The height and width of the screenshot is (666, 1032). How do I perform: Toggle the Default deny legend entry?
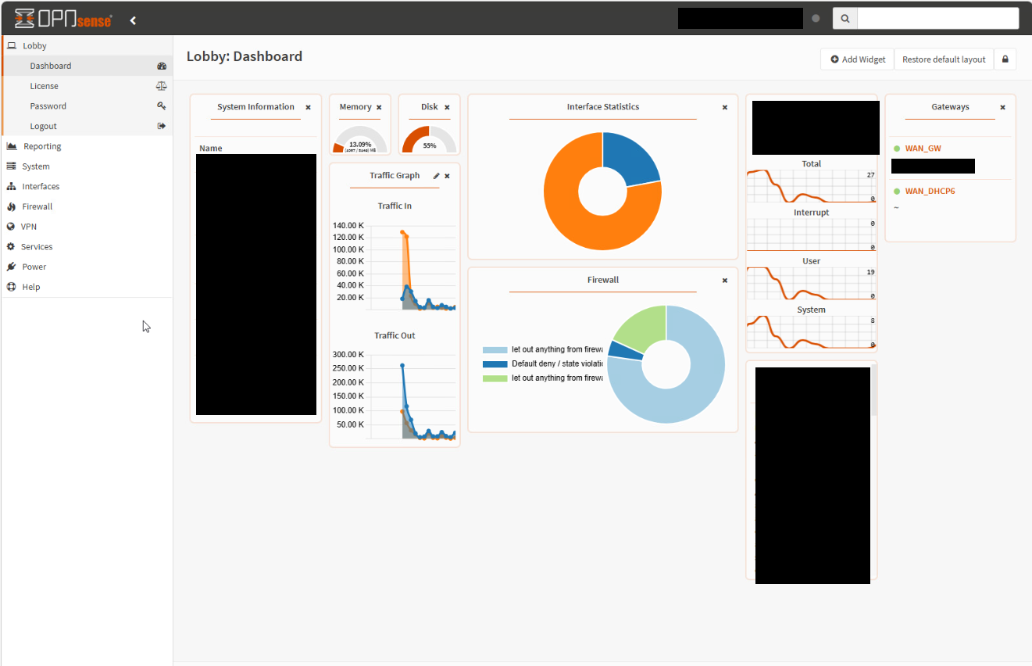pos(543,364)
